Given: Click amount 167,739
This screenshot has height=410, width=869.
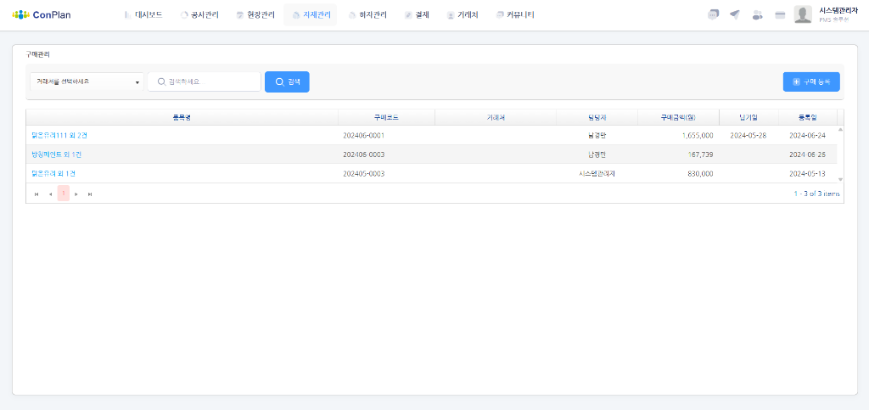Looking at the screenshot, I should (700, 154).
